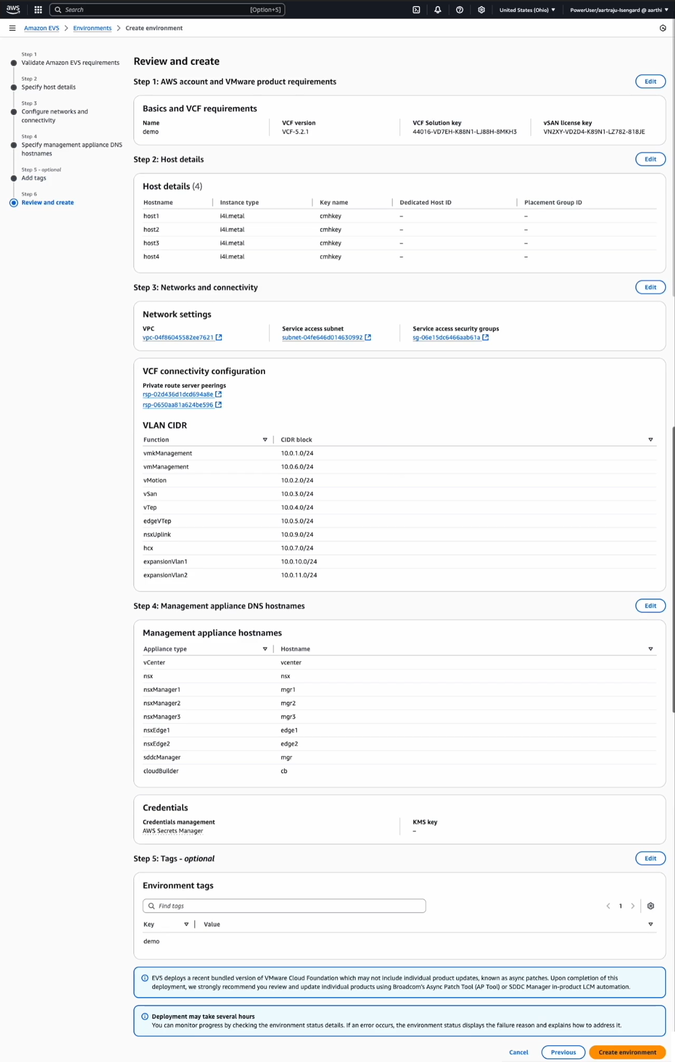The width and height of the screenshot is (675, 1062).
Task: Select host3 row hostname
Action: tap(151, 243)
